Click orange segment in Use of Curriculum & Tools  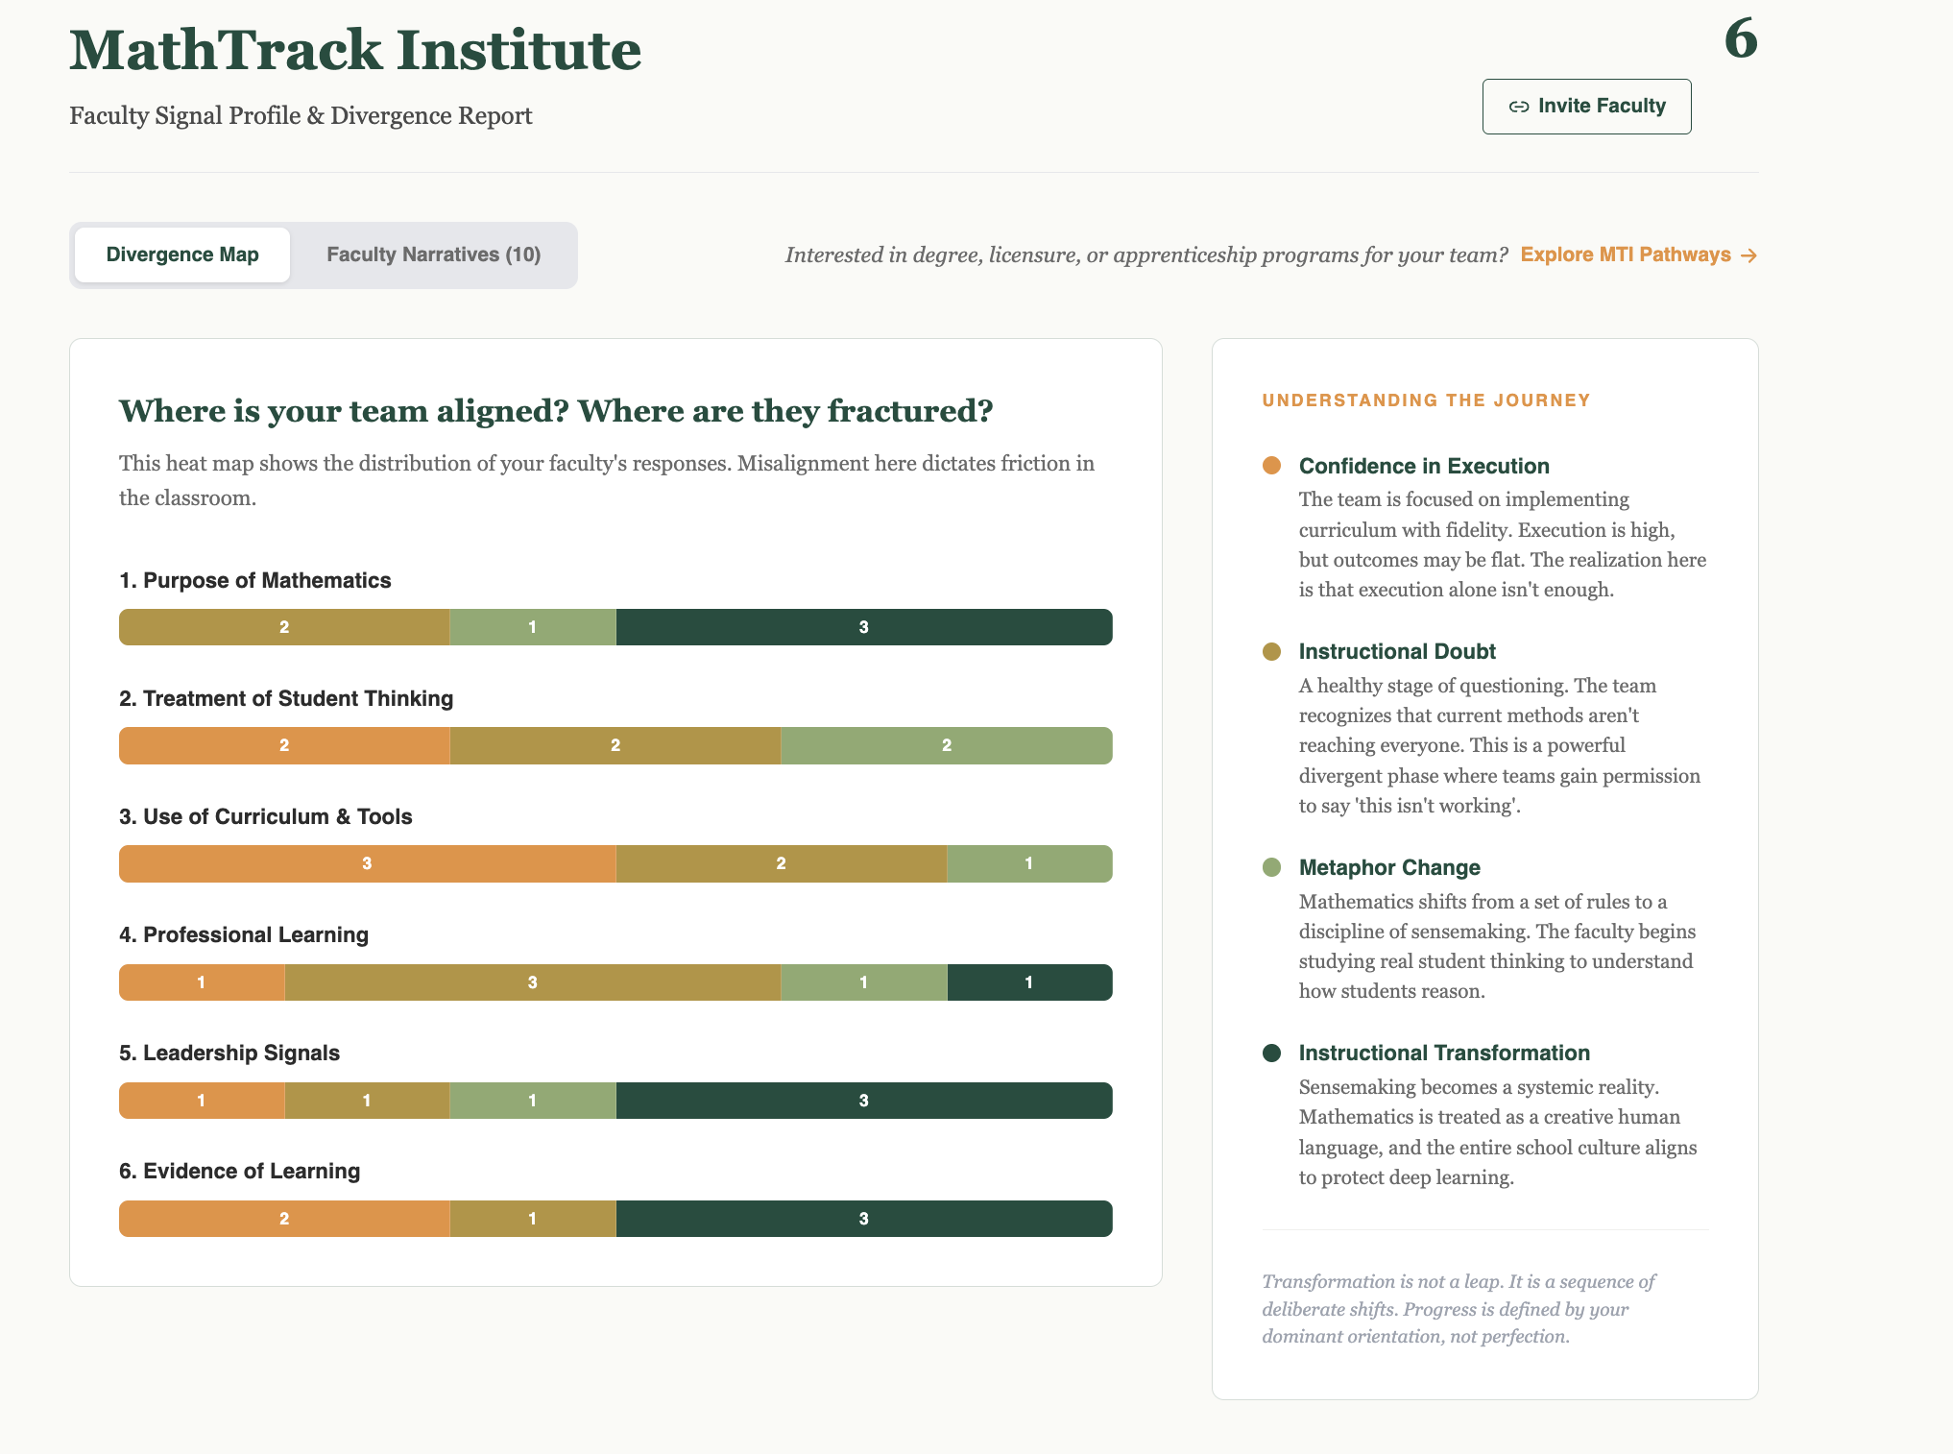coord(367,864)
